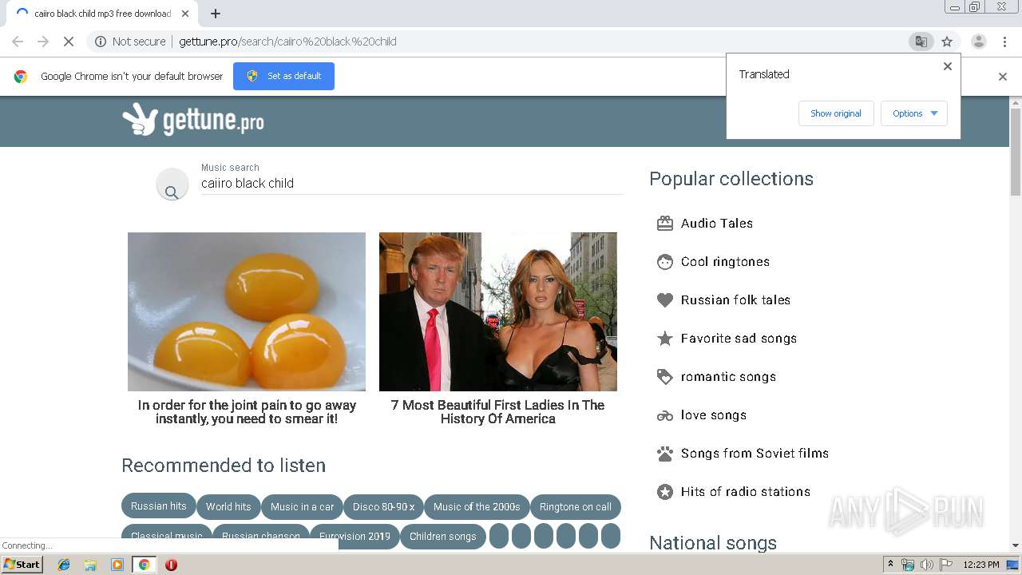The height and width of the screenshot is (575, 1022).
Task: Go back to the previous page
Action: click(18, 42)
